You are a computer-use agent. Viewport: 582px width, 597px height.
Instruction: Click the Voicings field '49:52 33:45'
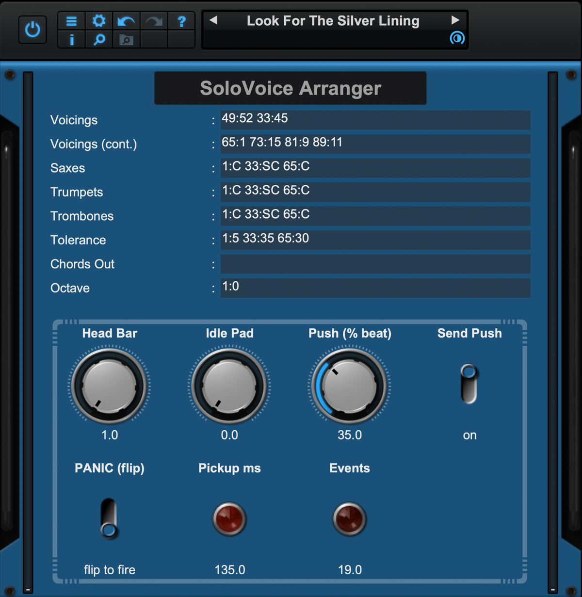pos(375,120)
